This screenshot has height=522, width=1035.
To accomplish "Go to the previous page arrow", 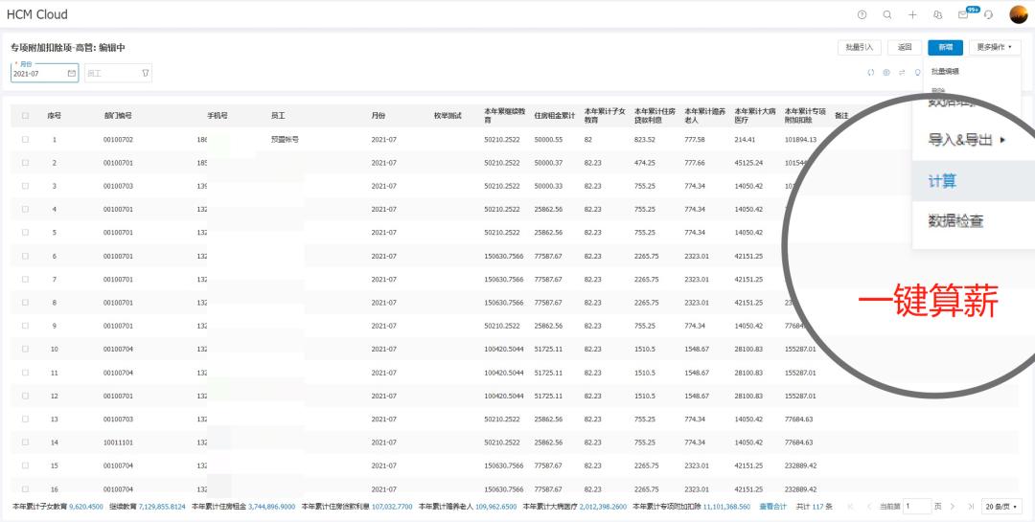I will click(x=868, y=506).
